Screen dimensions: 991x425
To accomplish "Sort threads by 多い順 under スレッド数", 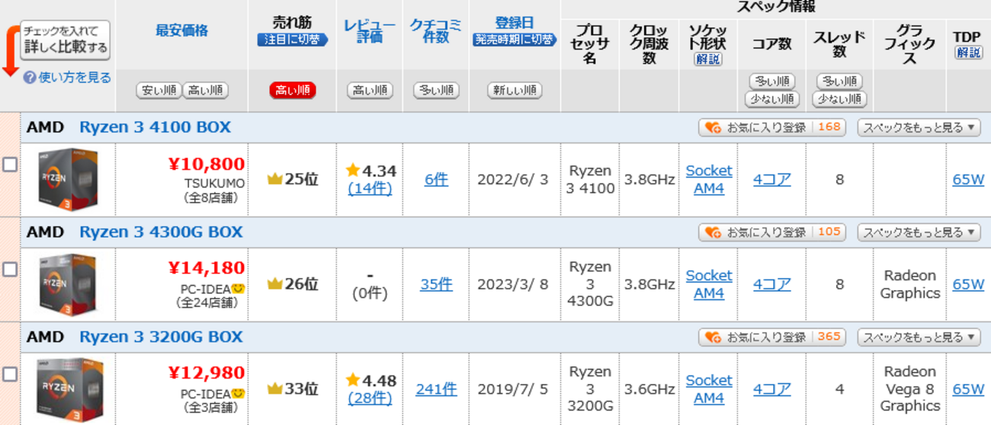I will tap(839, 81).
